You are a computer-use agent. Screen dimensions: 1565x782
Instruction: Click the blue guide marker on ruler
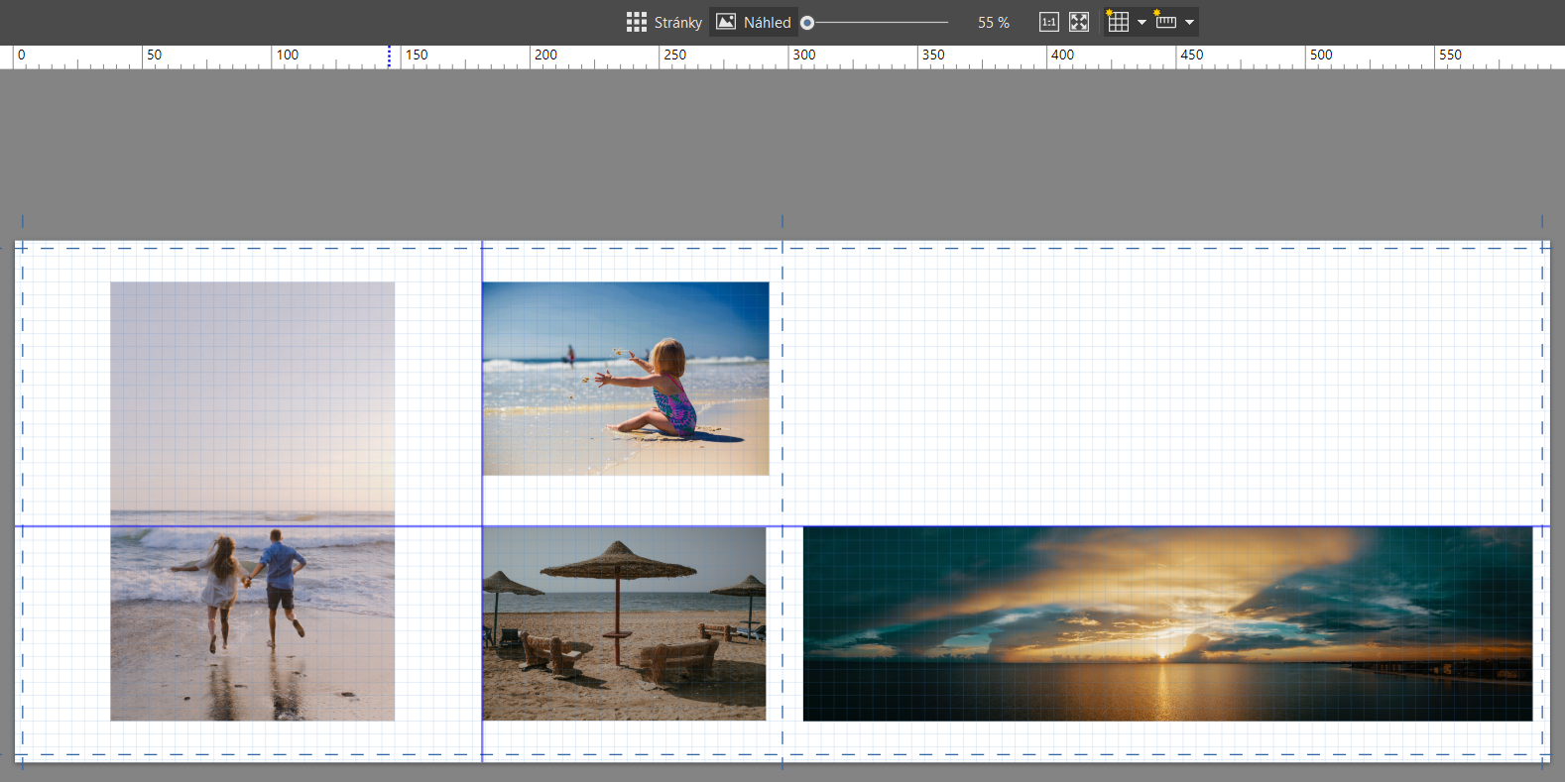click(389, 56)
